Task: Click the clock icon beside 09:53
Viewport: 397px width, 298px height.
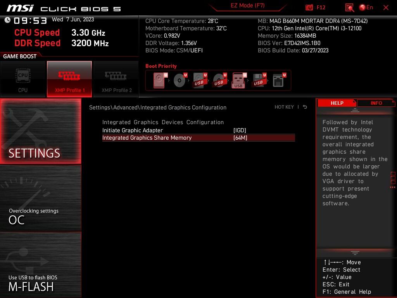Action: (x=7, y=20)
